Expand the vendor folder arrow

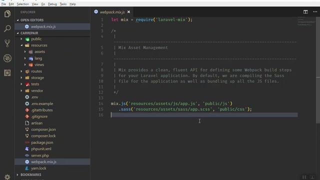(21, 90)
